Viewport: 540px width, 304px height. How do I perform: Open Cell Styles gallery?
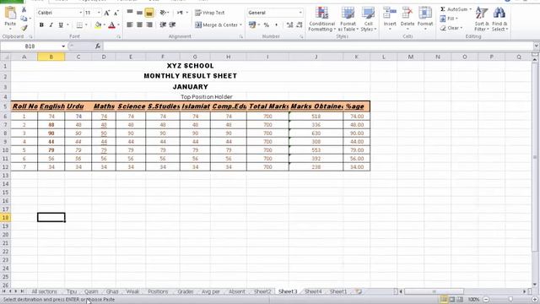point(368,19)
